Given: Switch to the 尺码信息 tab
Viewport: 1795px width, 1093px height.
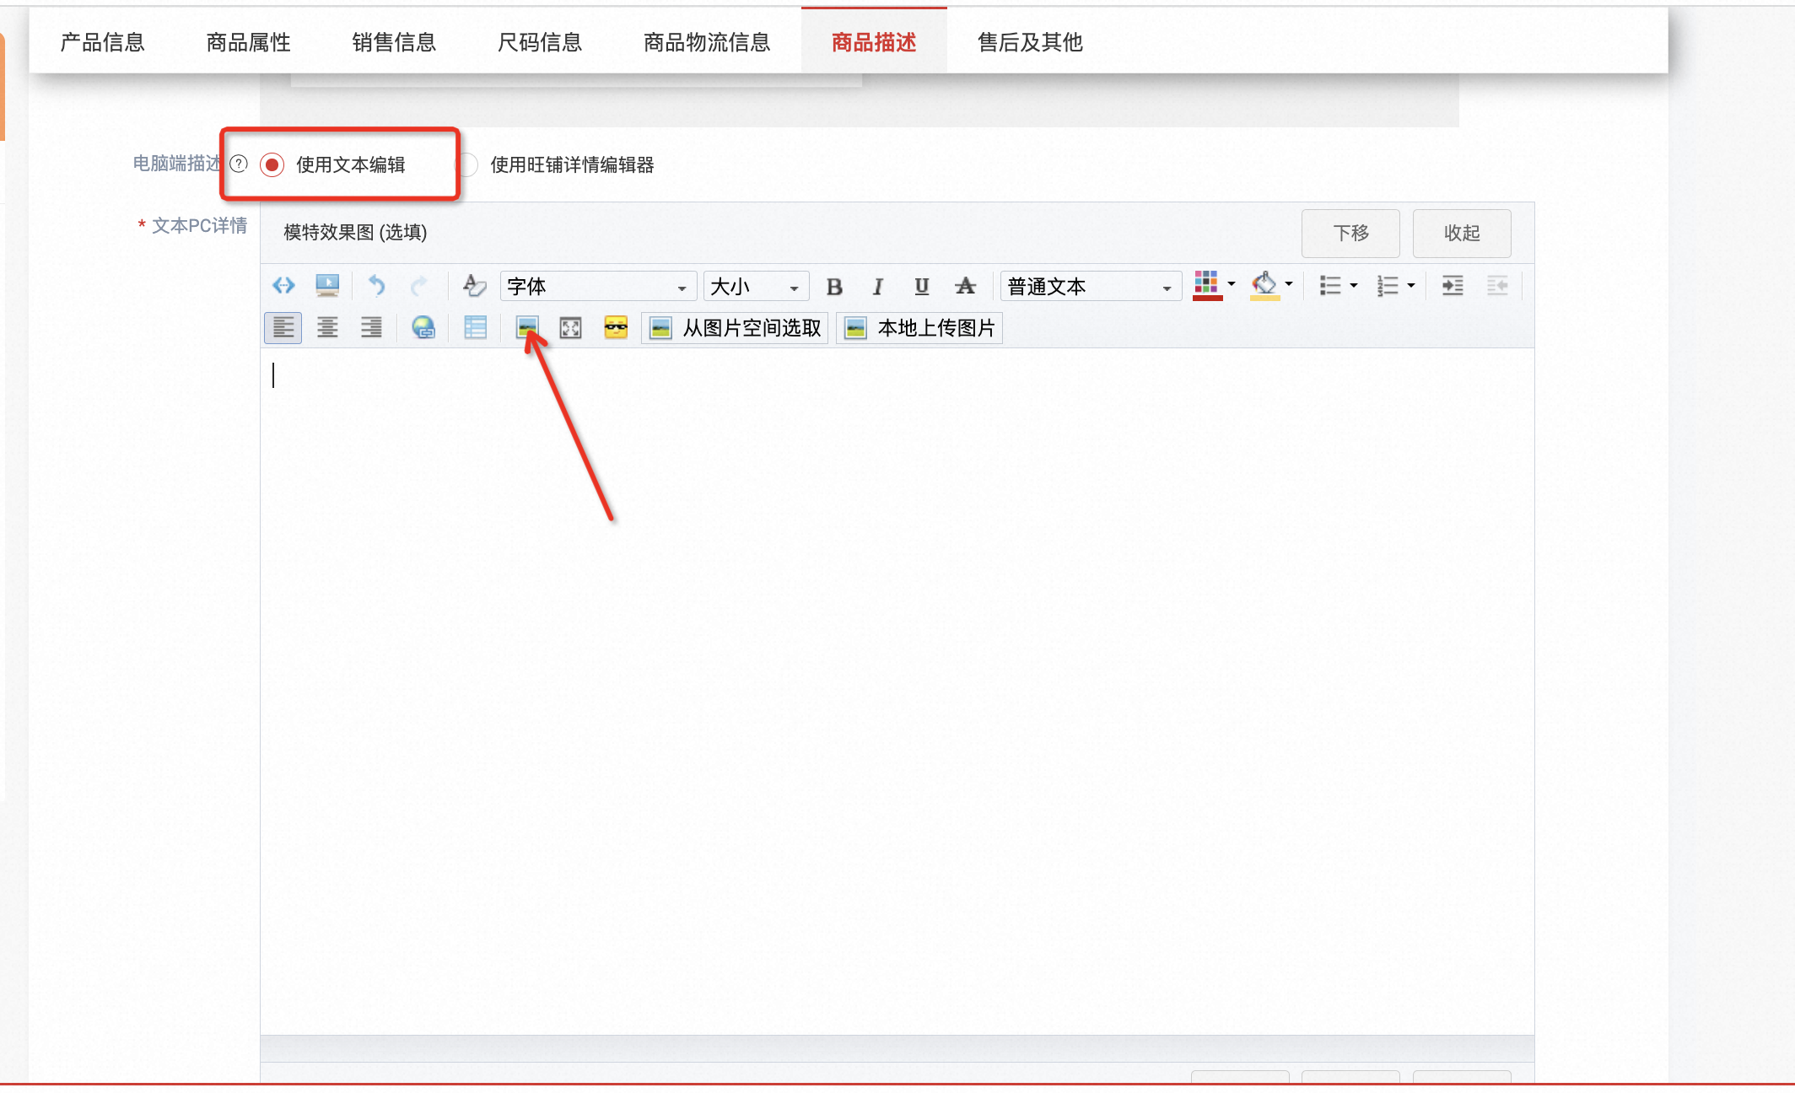Looking at the screenshot, I should pos(540,42).
